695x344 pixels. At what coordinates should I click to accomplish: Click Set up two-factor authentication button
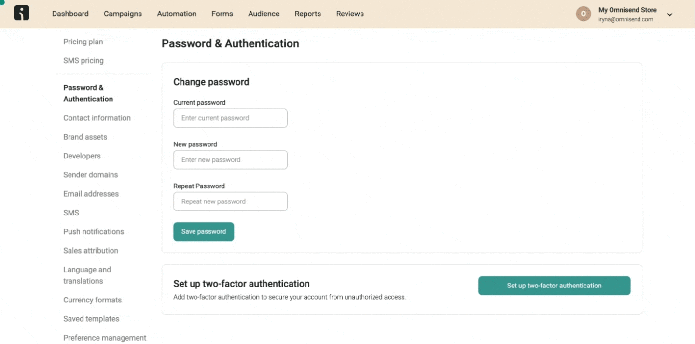point(554,286)
